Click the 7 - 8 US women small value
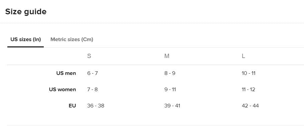 pos(93,90)
